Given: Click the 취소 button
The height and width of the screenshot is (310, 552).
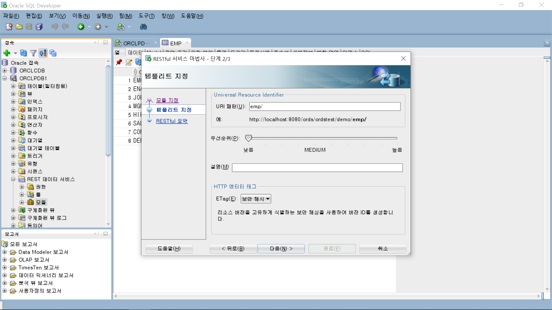Looking at the screenshot, I should (383, 249).
